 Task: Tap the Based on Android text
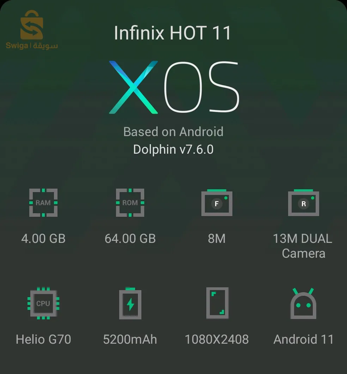click(173, 132)
